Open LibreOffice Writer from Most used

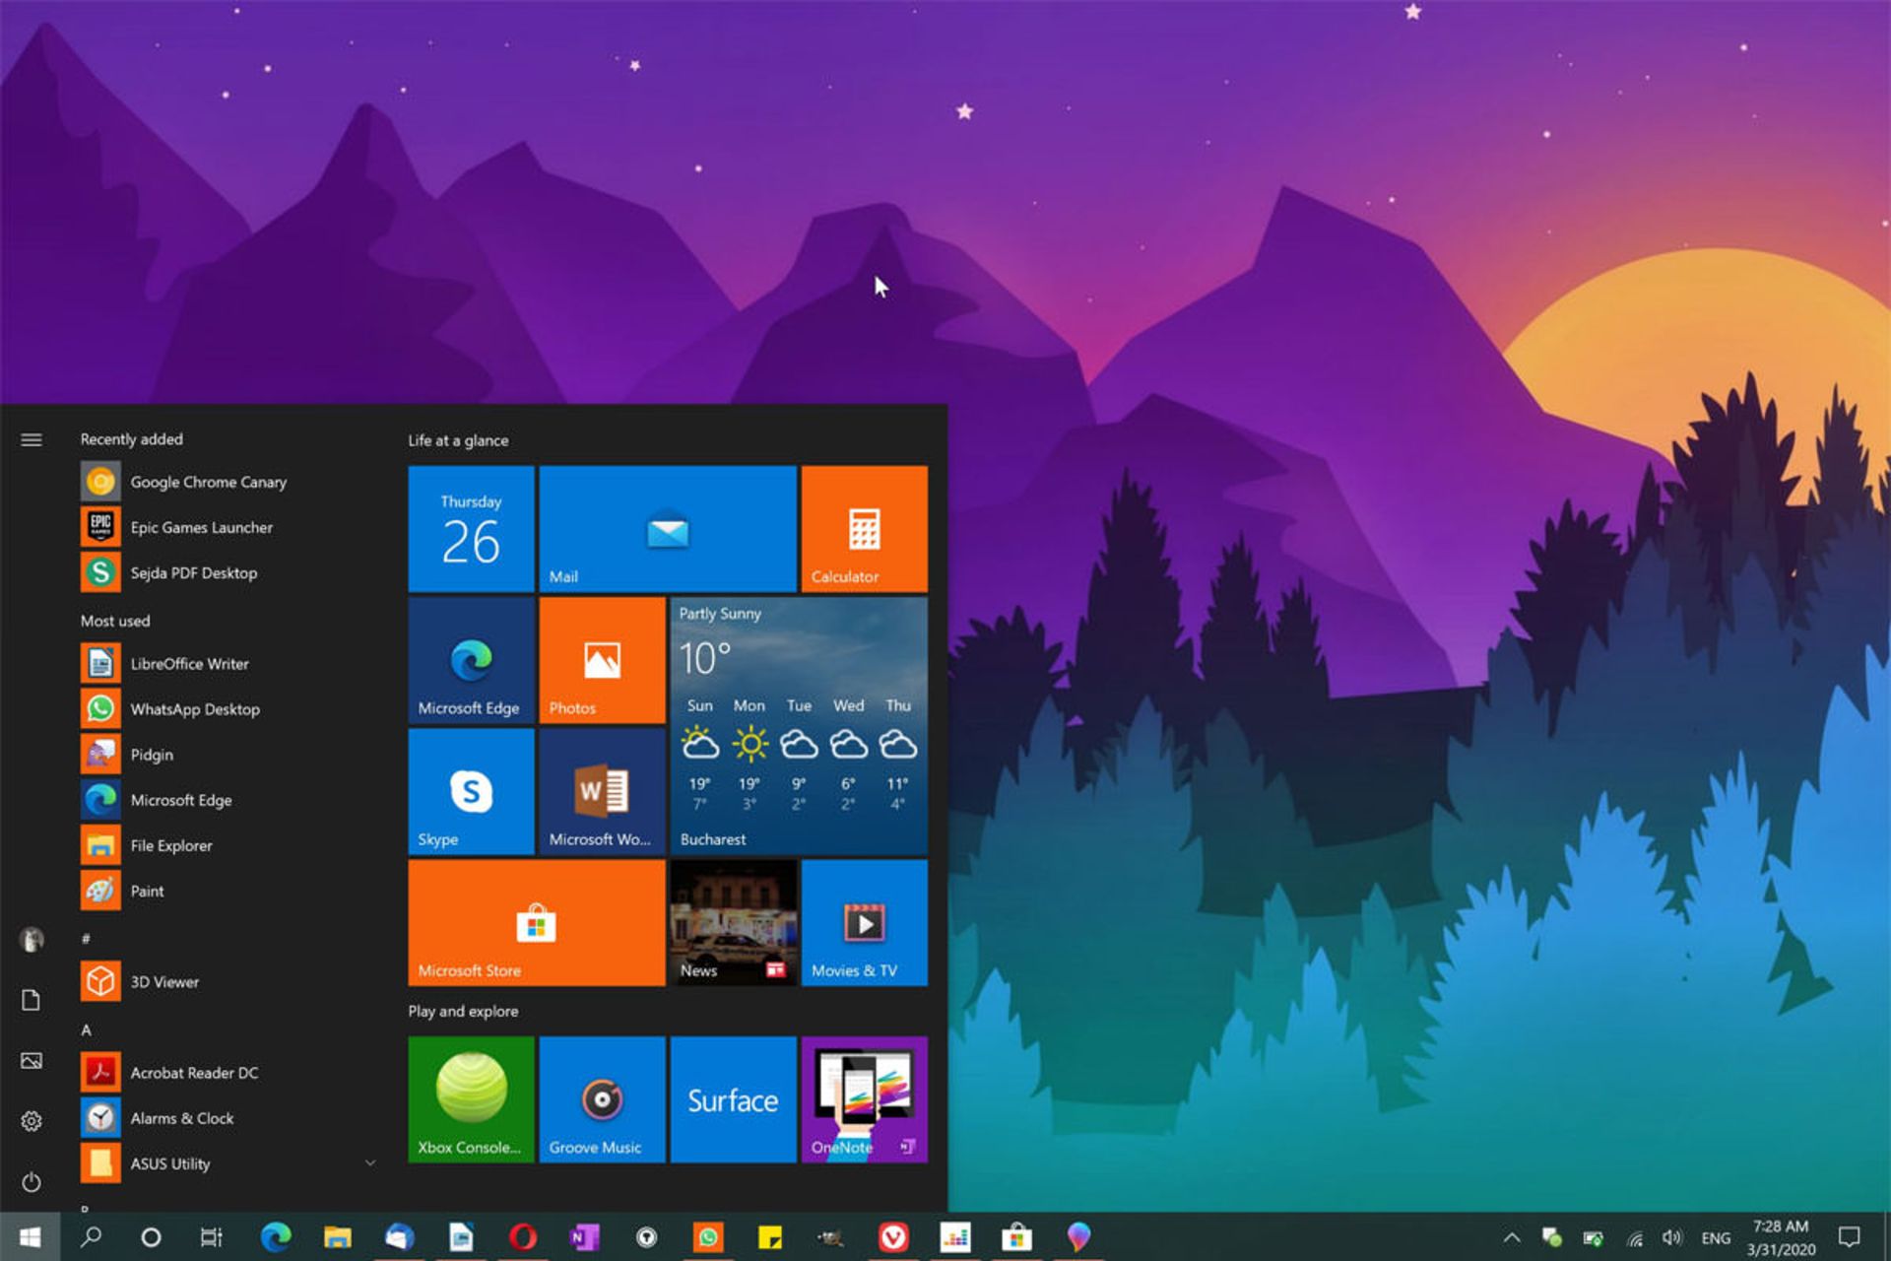(189, 663)
